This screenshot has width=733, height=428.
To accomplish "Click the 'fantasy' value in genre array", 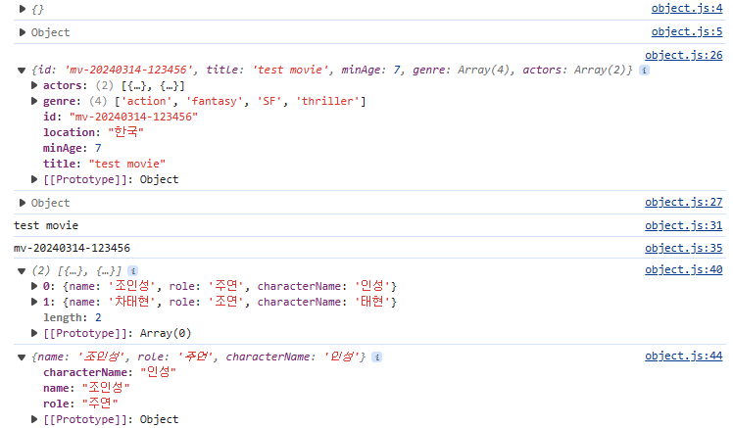I will click(214, 101).
